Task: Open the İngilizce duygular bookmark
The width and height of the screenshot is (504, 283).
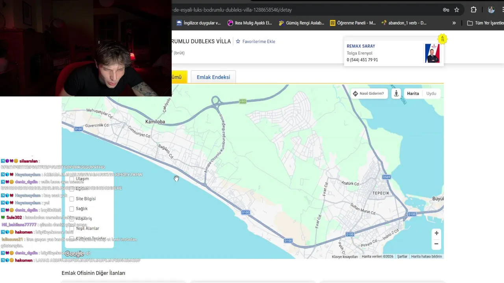Action: [x=198, y=23]
